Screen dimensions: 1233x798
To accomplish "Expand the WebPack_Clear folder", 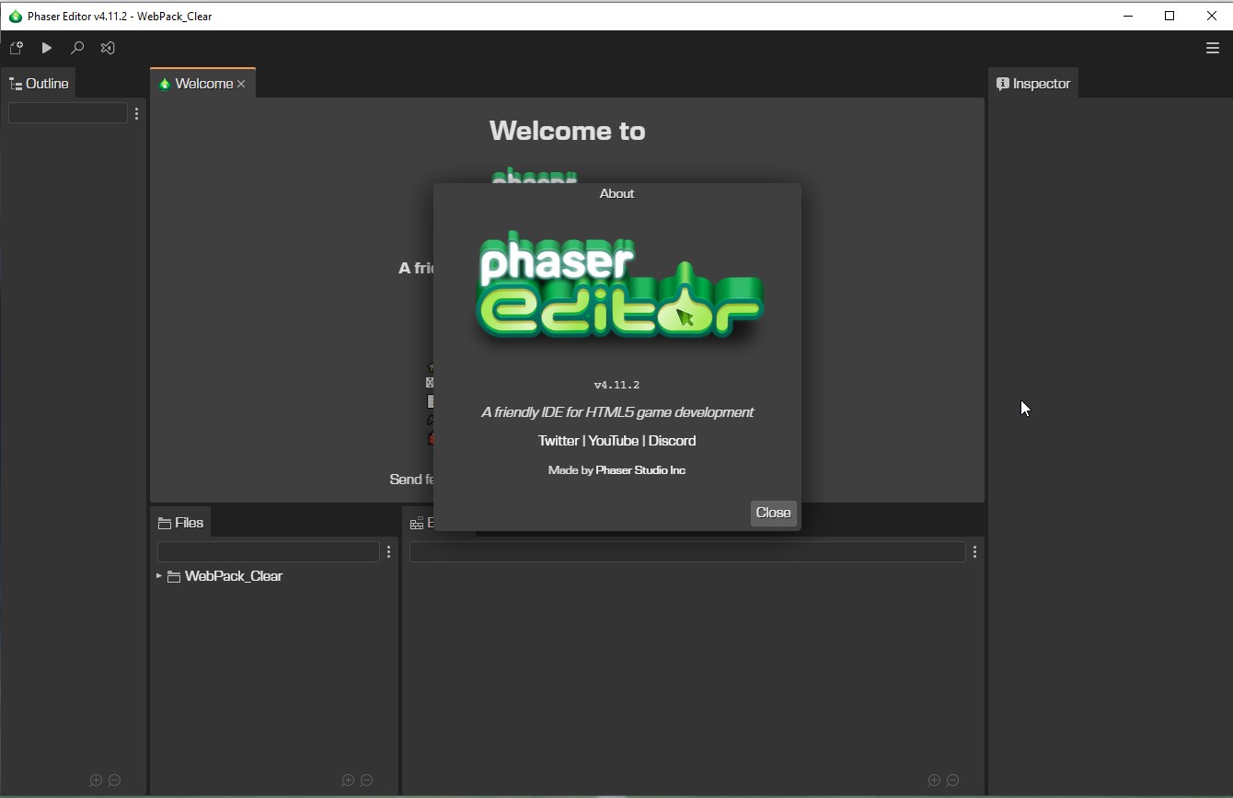I will (x=159, y=576).
